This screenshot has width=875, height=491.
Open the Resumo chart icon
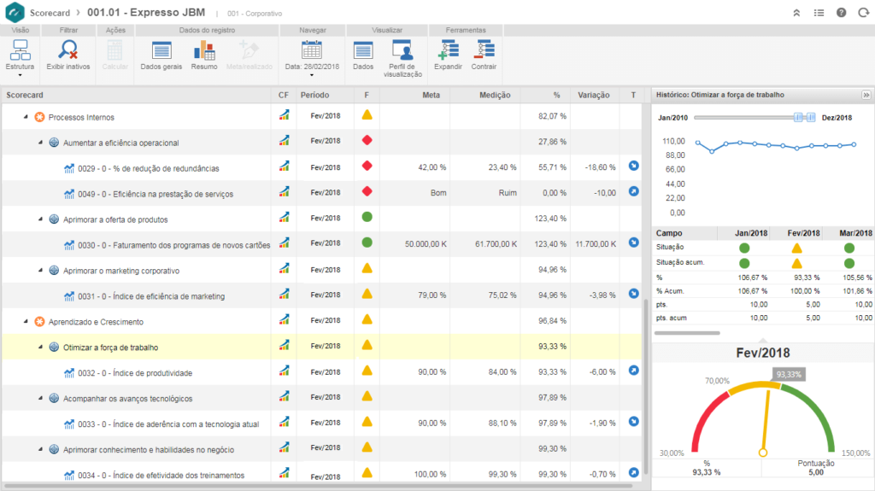click(x=204, y=50)
